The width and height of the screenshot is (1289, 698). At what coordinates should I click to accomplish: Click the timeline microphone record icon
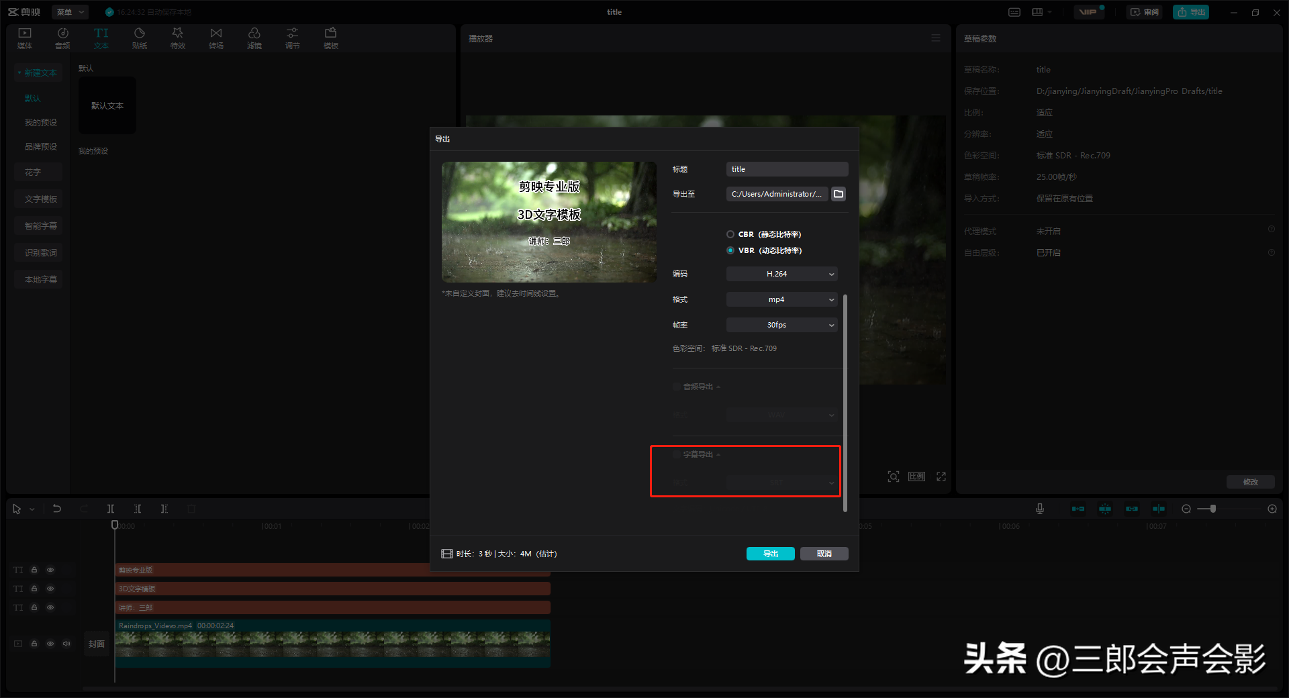click(x=1040, y=509)
